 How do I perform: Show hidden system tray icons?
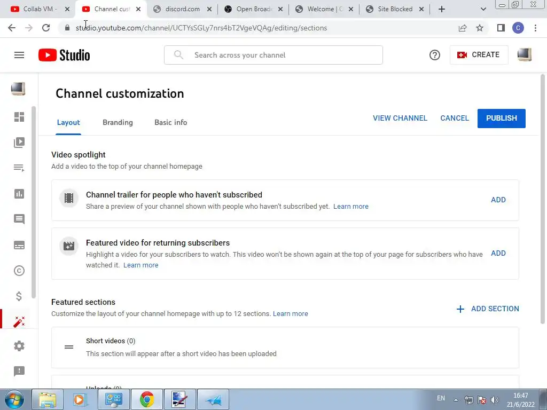(456, 400)
